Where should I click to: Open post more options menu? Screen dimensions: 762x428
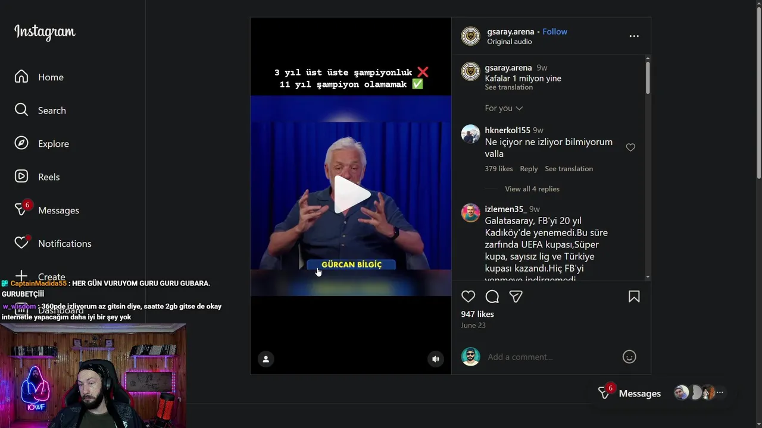click(634, 36)
